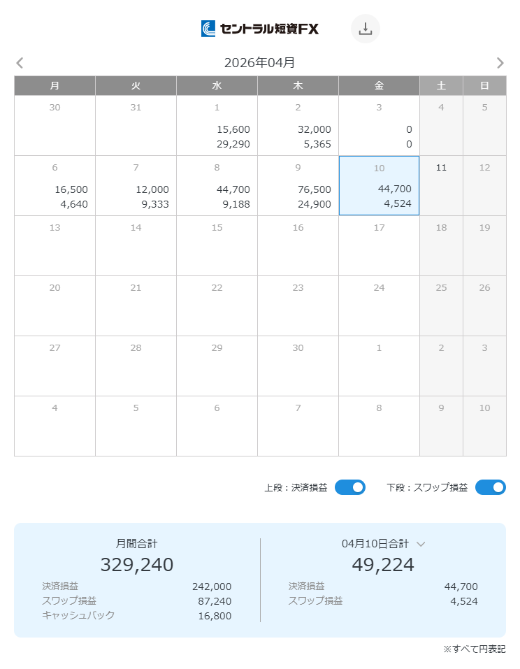
Task: Click Saturday April 11 date cell
Action: (x=441, y=186)
